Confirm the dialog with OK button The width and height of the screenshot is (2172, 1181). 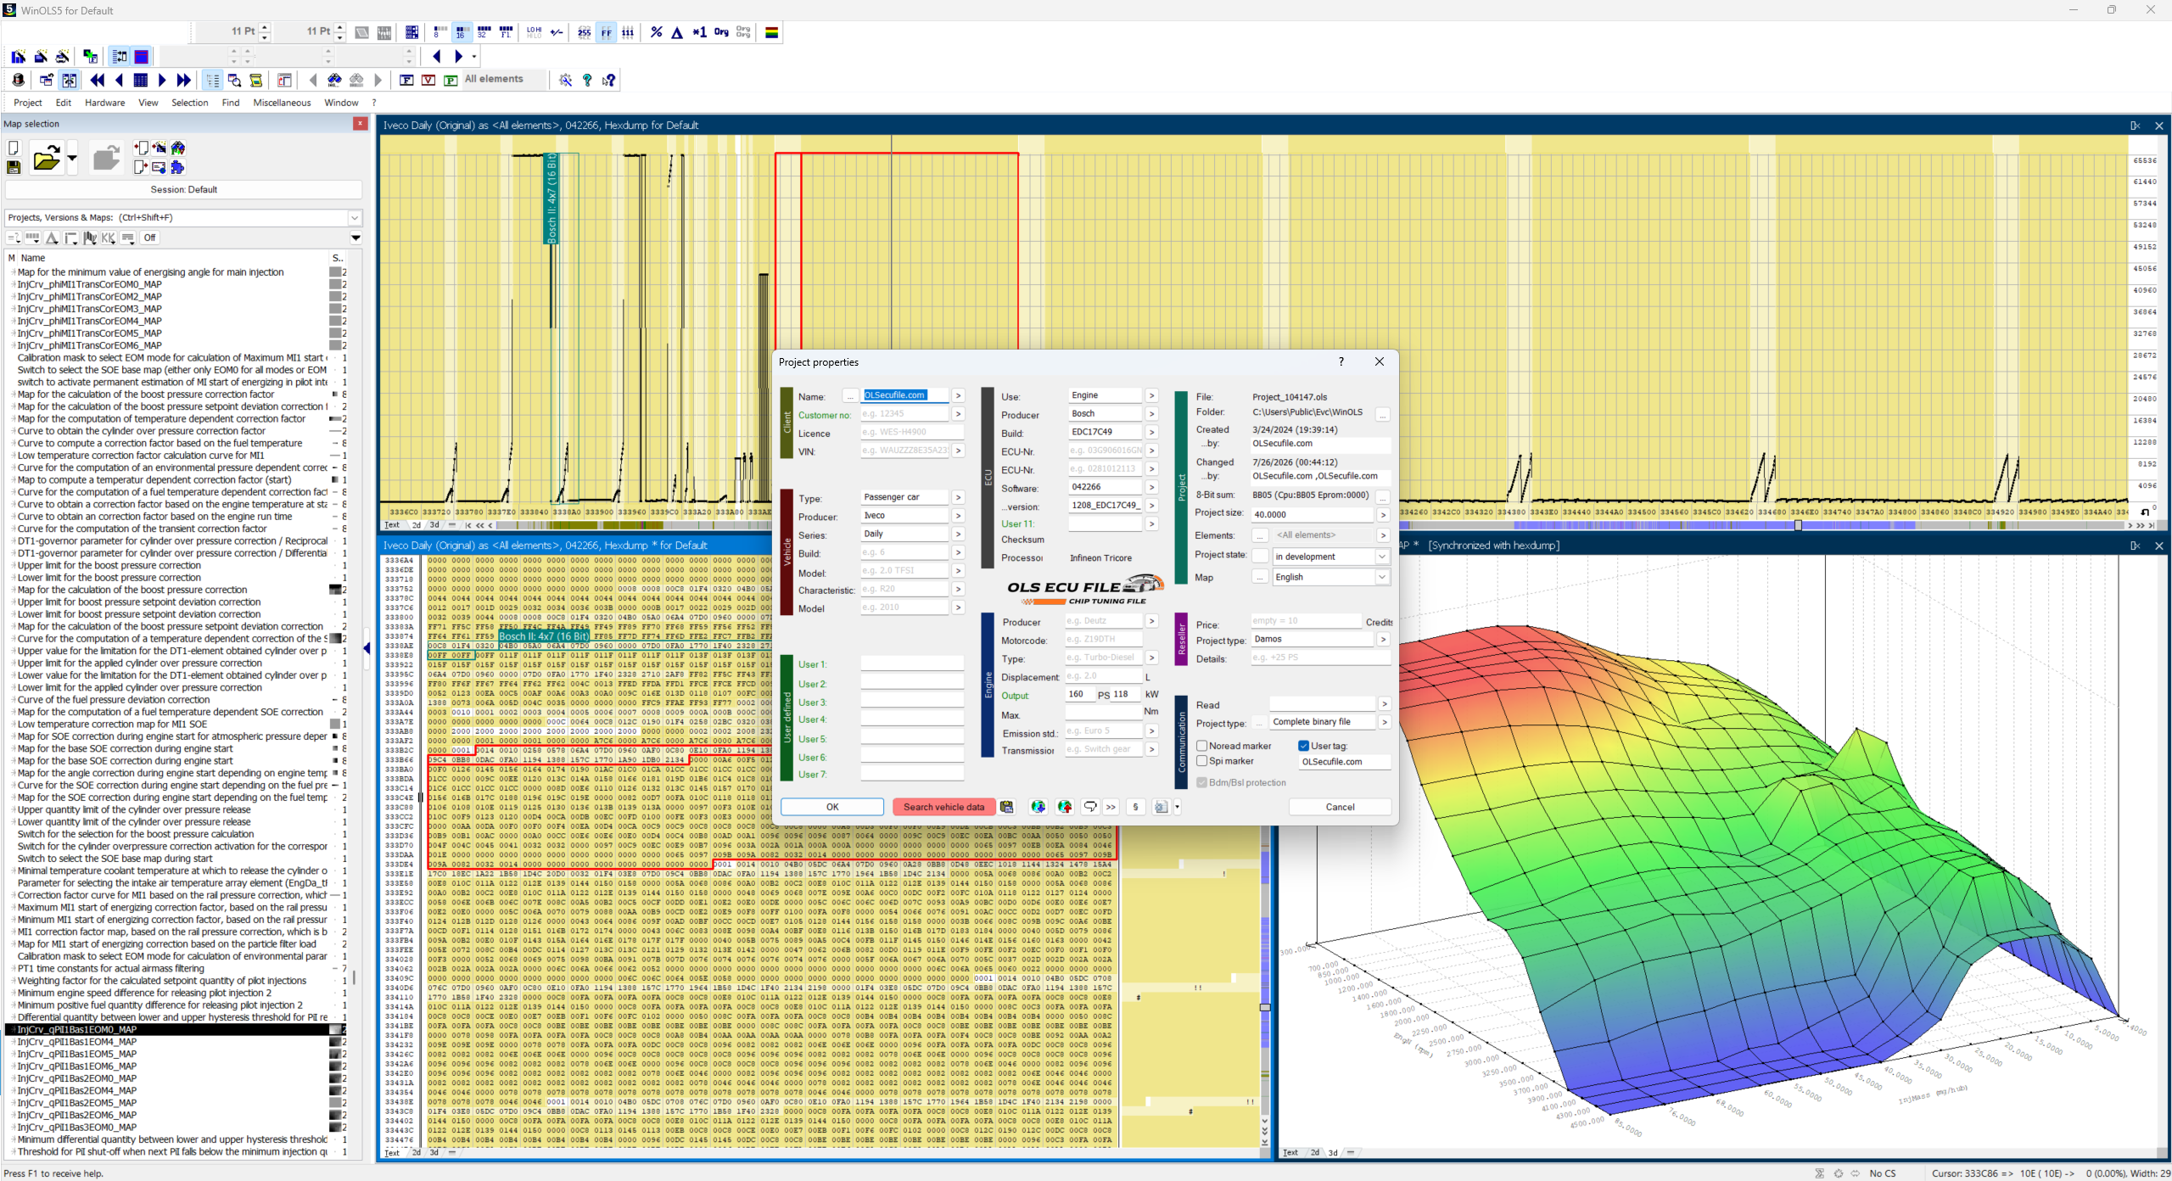(832, 807)
